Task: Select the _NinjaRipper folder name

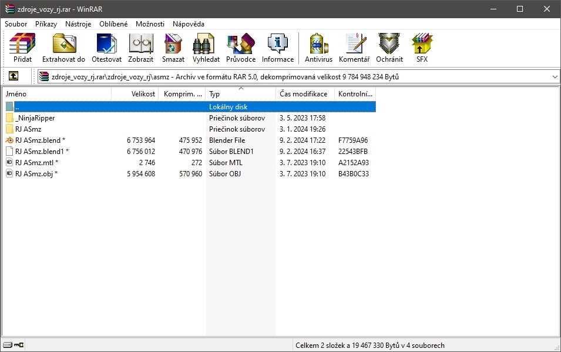Action: (35, 118)
